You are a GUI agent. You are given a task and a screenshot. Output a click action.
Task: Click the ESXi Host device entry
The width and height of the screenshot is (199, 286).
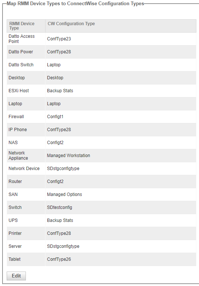(19, 91)
